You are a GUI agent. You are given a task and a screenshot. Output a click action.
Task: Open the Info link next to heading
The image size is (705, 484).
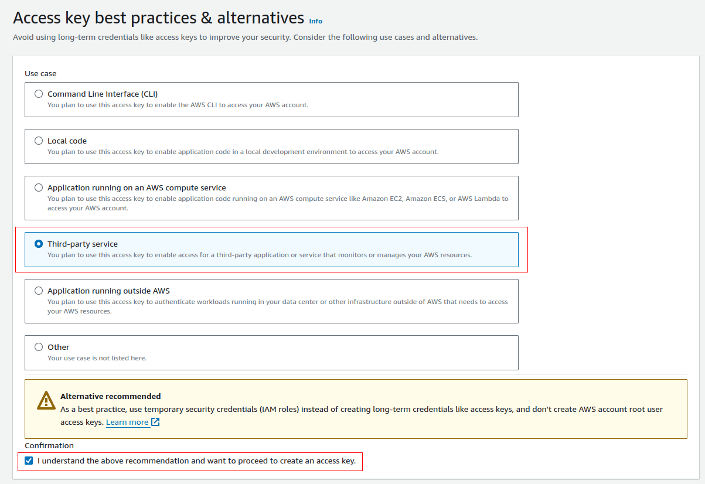[x=315, y=21]
